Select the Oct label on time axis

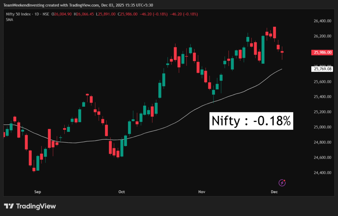(x=121, y=192)
